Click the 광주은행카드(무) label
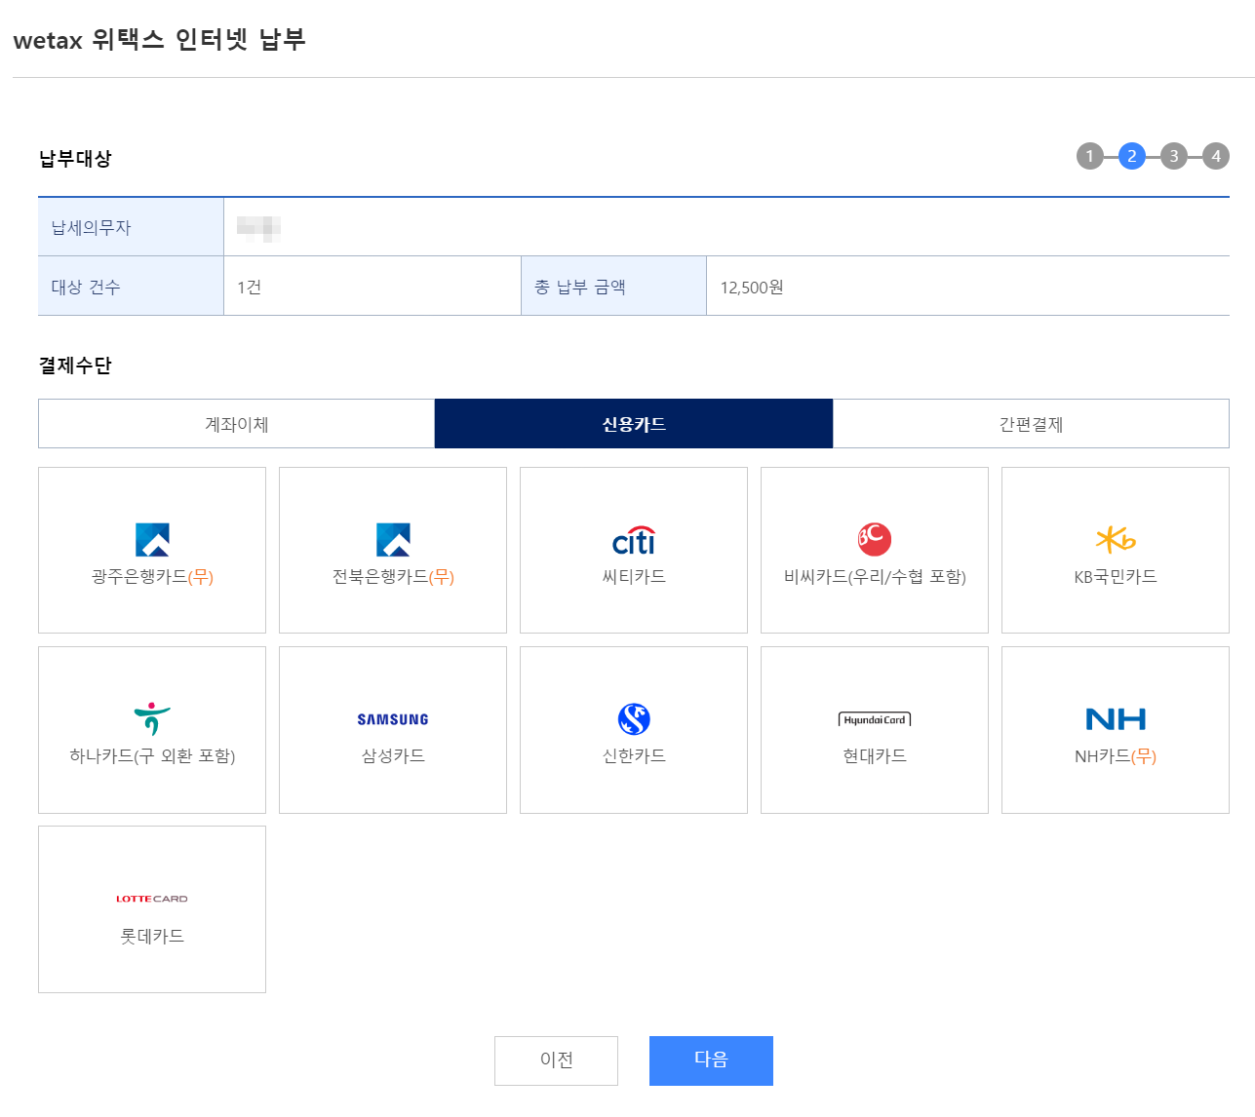The height and width of the screenshot is (1117, 1255). point(152,577)
